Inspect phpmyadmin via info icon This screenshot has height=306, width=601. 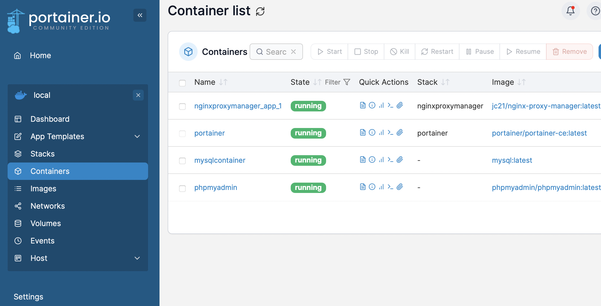(372, 187)
